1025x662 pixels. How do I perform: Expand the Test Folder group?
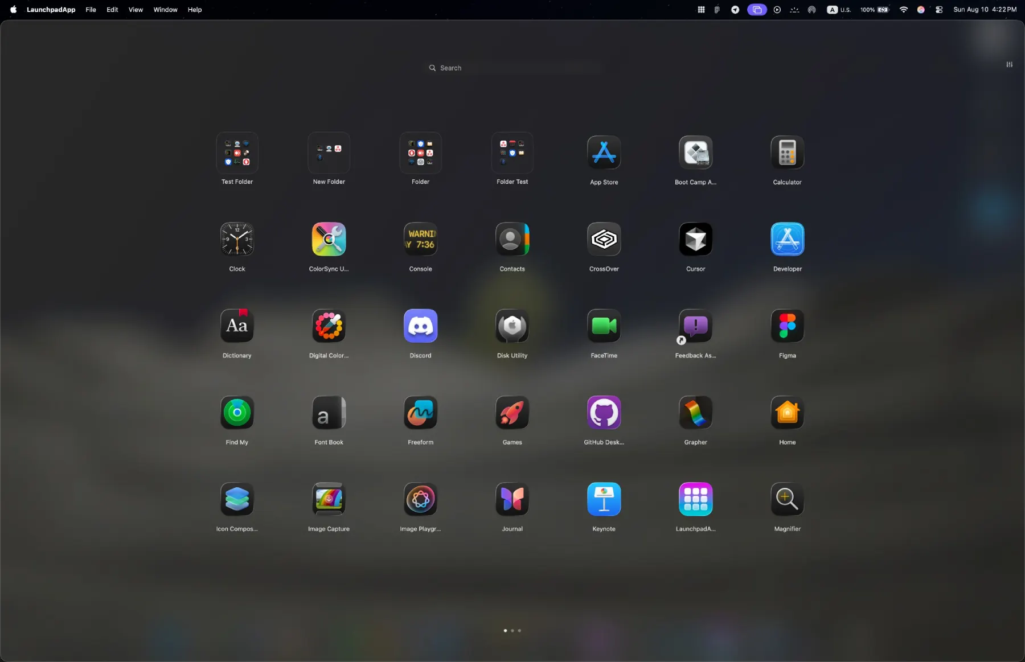[237, 153]
